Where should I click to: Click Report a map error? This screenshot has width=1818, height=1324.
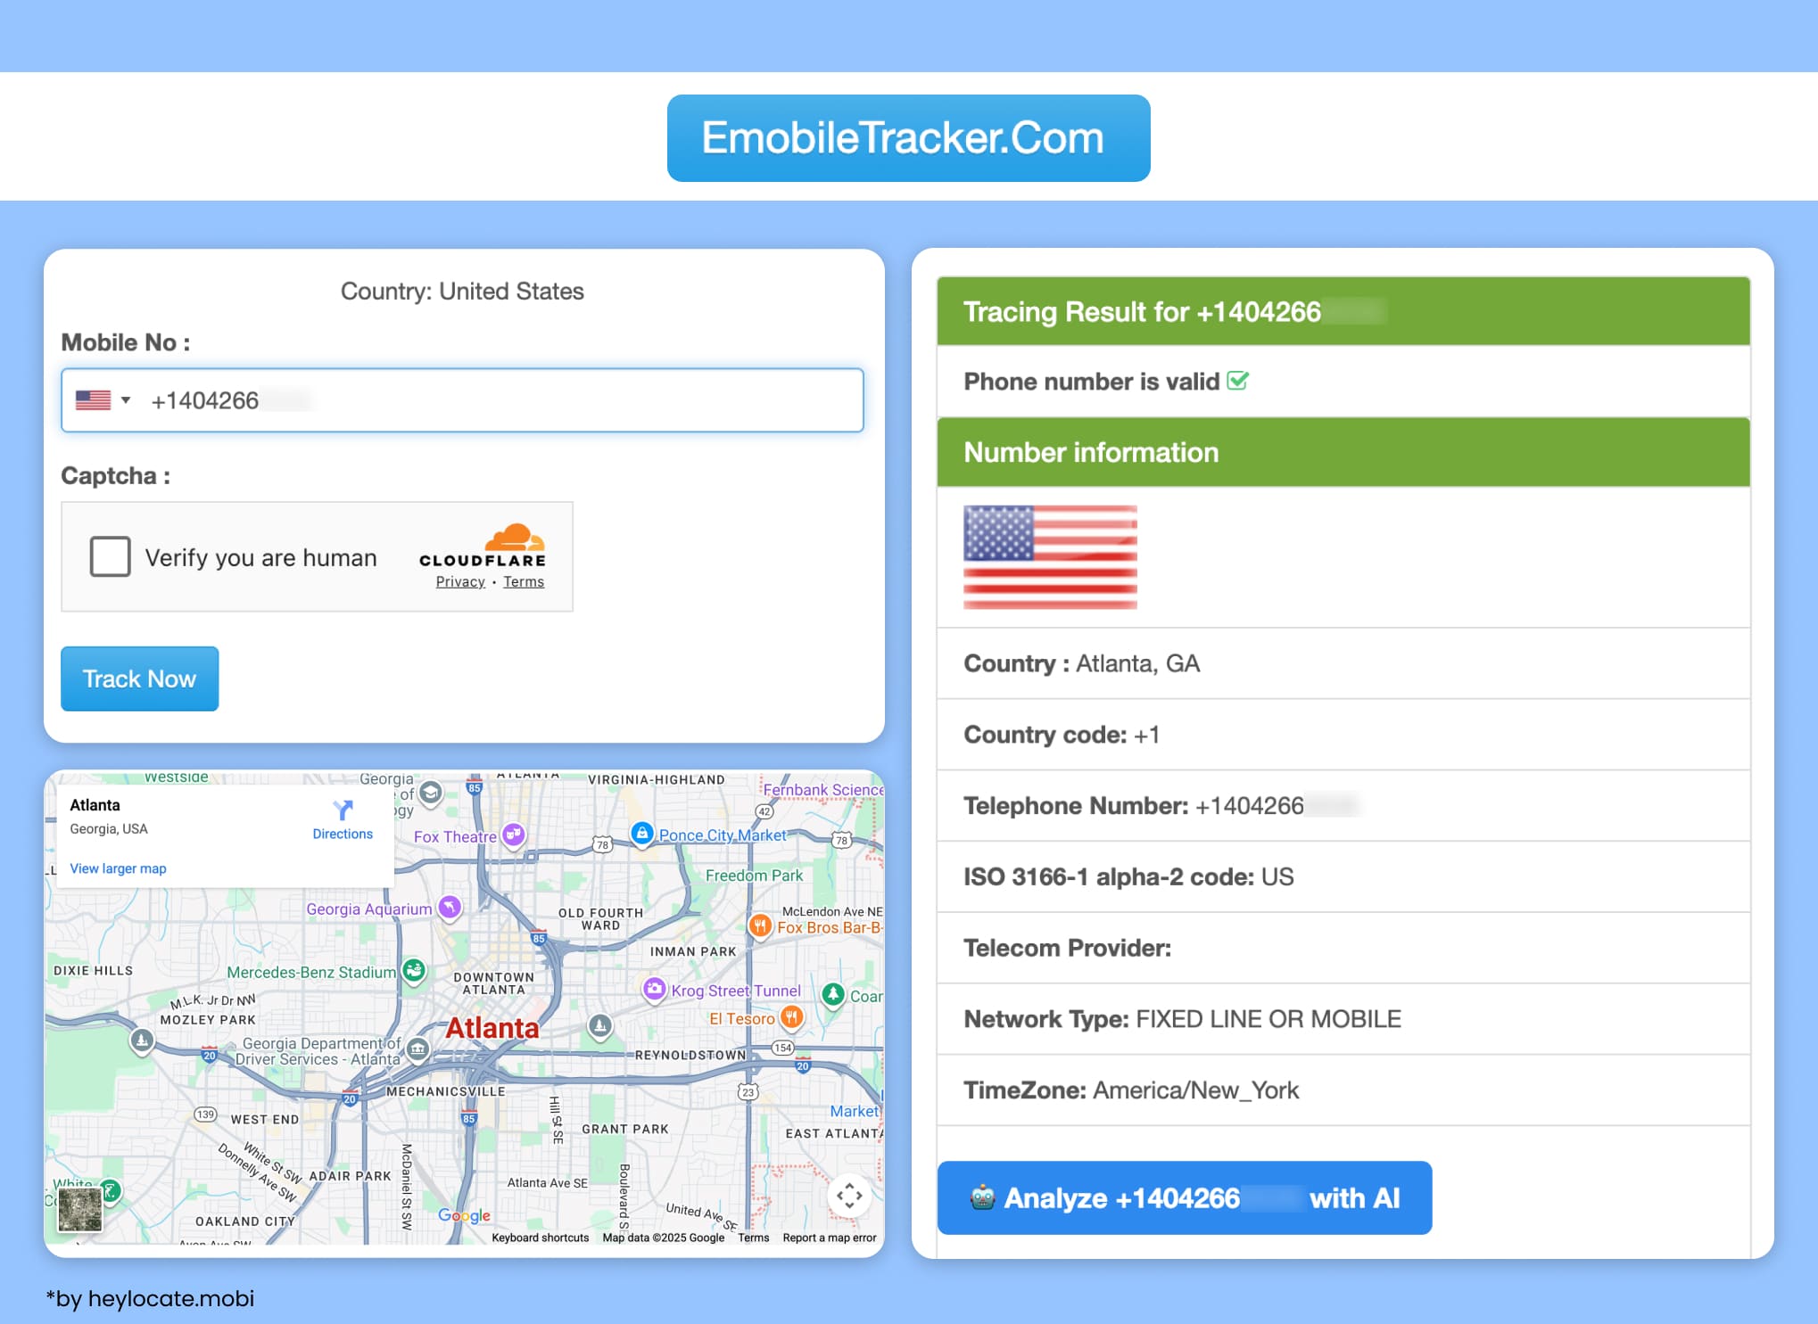pos(829,1238)
